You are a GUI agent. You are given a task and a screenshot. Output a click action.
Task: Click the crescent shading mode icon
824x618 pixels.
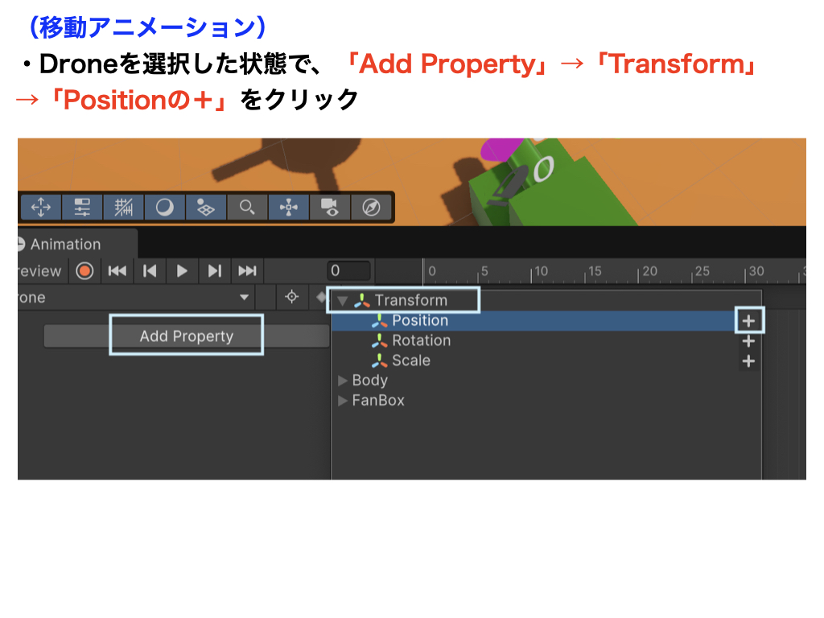[164, 208]
